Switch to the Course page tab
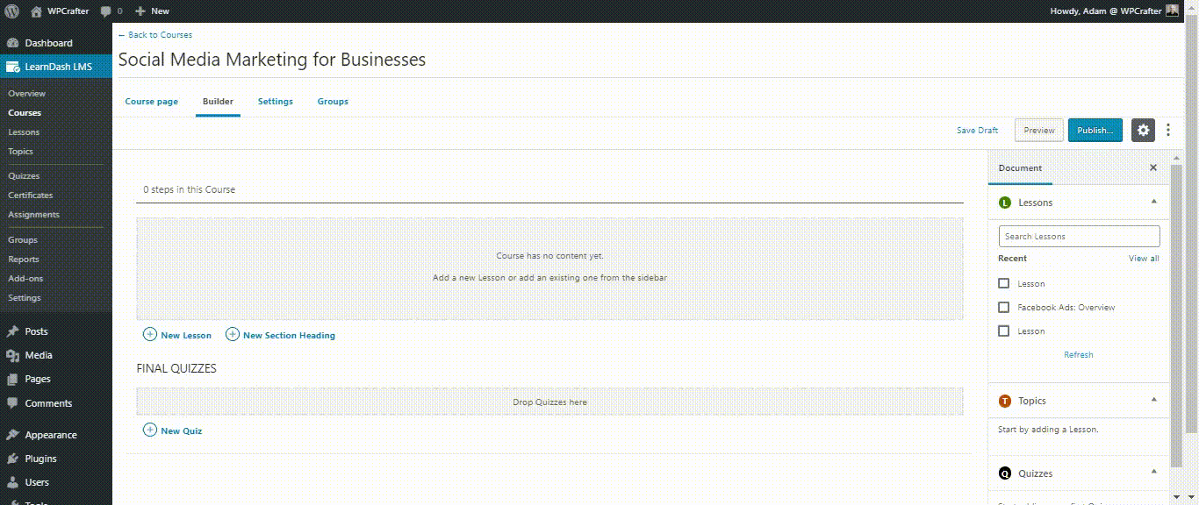 point(152,102)
